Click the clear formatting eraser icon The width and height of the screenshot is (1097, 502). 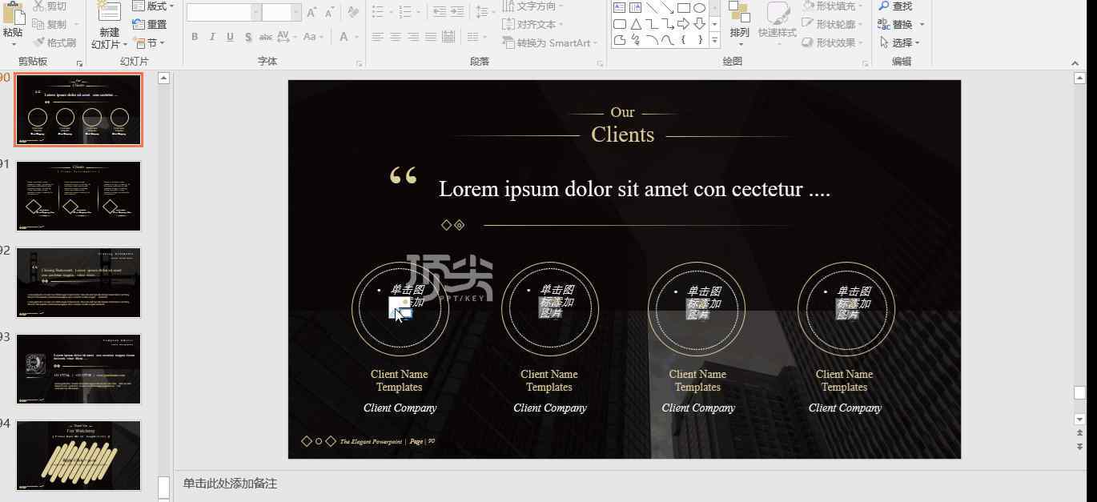353,13
